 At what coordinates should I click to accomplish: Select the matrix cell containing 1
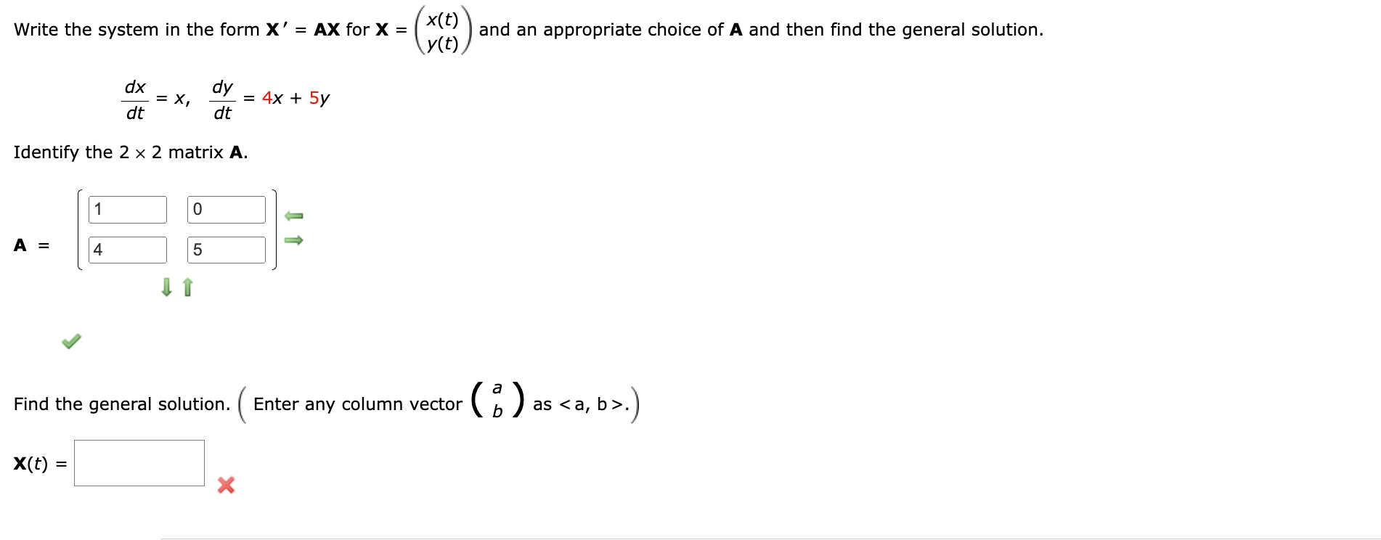[126, 209]
